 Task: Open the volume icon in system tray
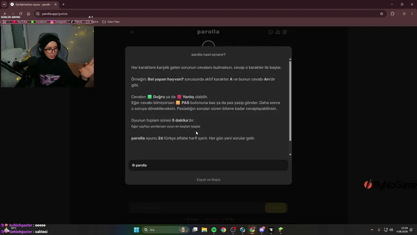point(391,230)
